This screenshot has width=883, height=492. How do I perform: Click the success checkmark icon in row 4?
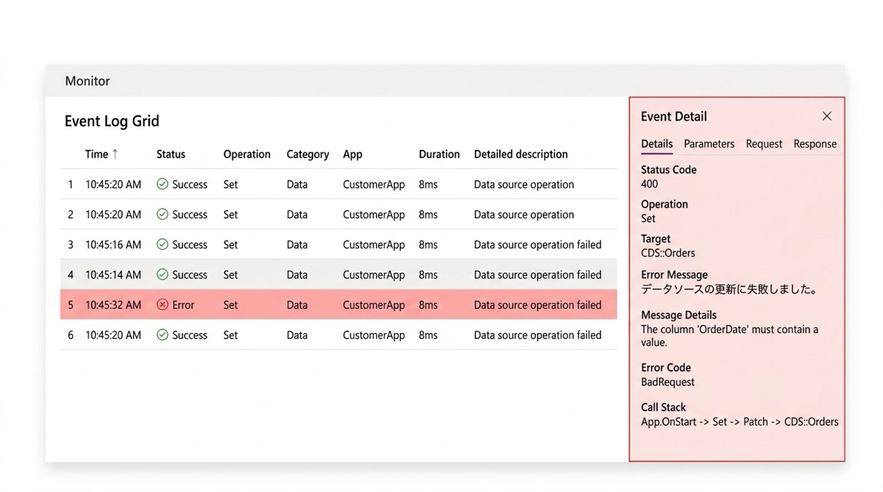pos(163,275)
